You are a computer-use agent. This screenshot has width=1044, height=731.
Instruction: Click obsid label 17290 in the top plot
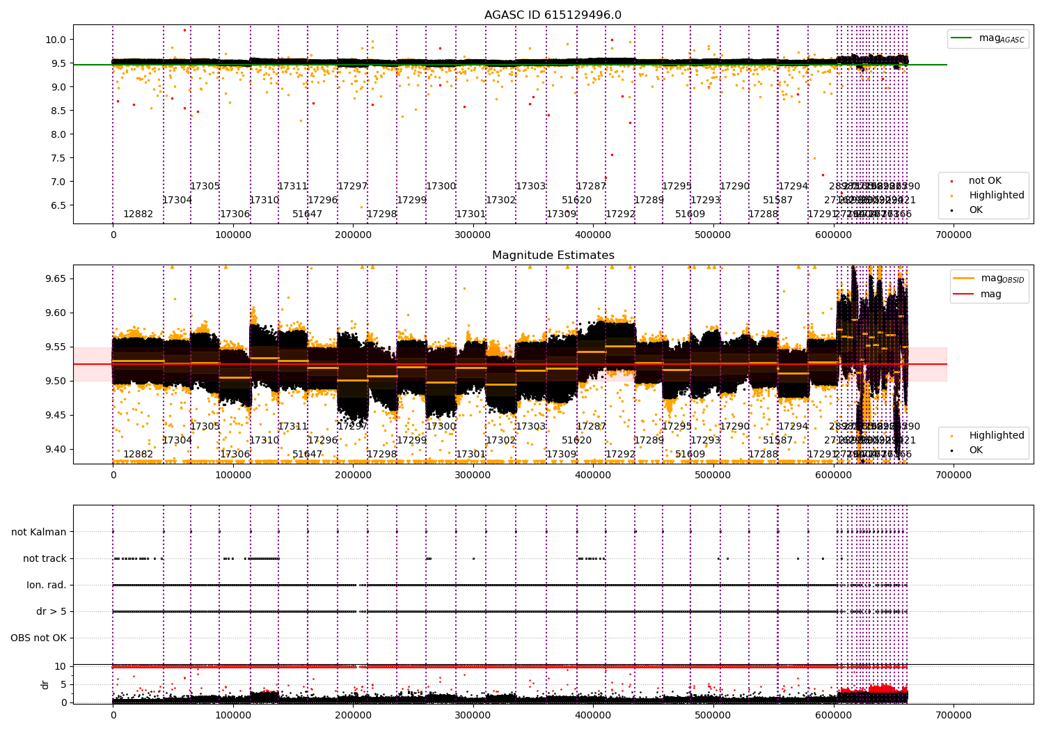734,187
